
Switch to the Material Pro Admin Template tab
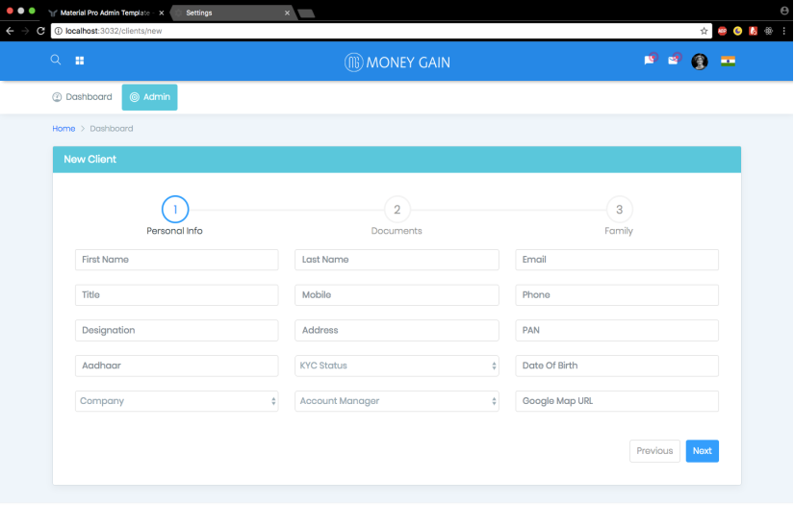(105, 13)
